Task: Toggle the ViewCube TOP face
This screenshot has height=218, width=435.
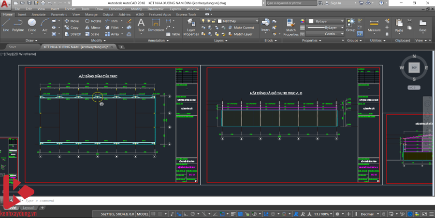Action: pyautogui.click(x=414, y=68)
